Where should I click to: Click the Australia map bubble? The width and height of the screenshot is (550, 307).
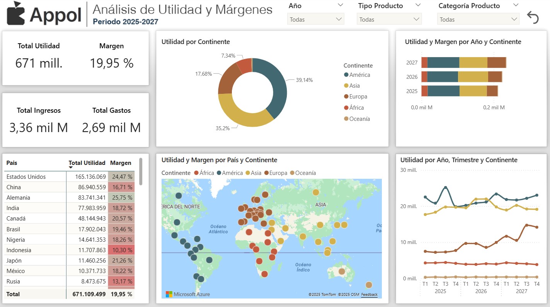(341, 271)
